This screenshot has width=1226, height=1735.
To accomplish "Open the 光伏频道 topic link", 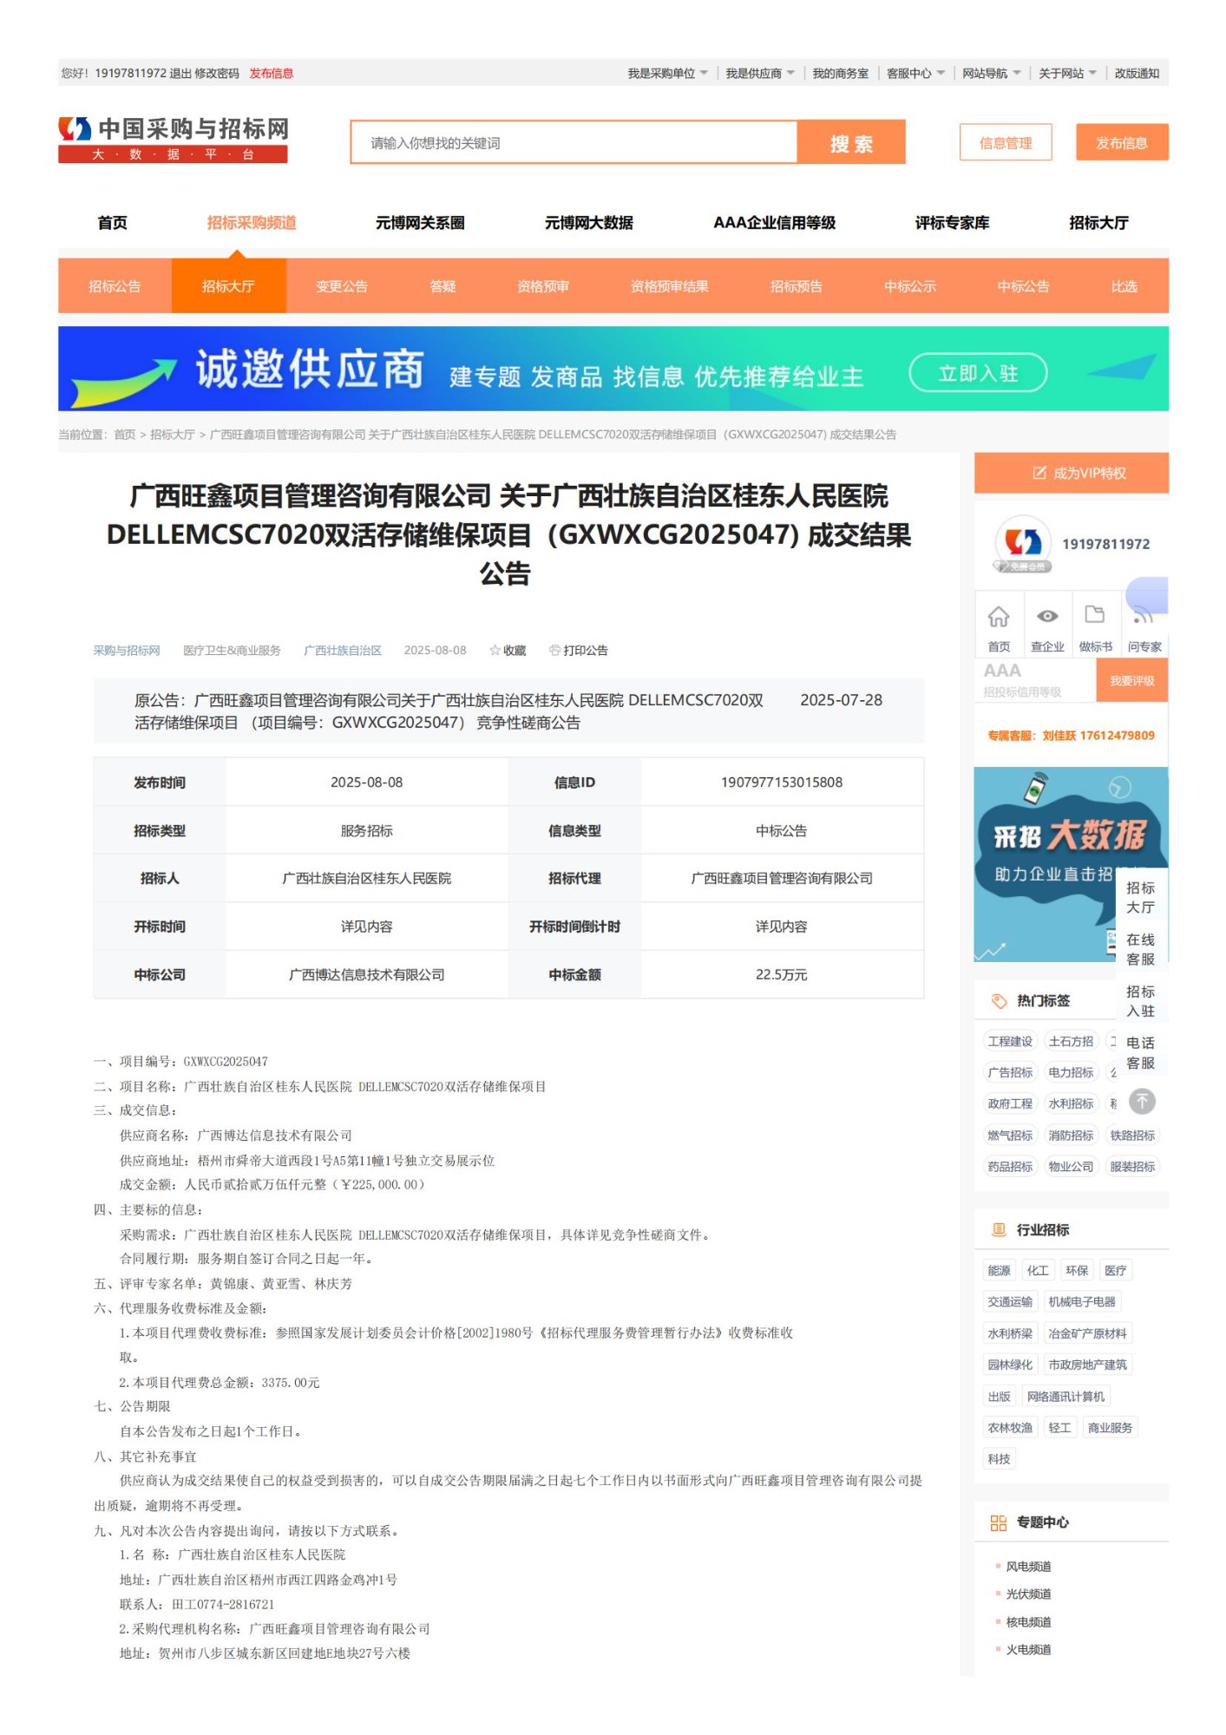I will pyautogui.click(x=1028, y=1594).
